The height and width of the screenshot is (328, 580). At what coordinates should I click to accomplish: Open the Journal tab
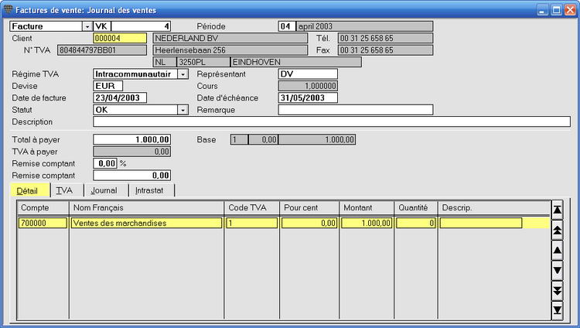(104, 190)
